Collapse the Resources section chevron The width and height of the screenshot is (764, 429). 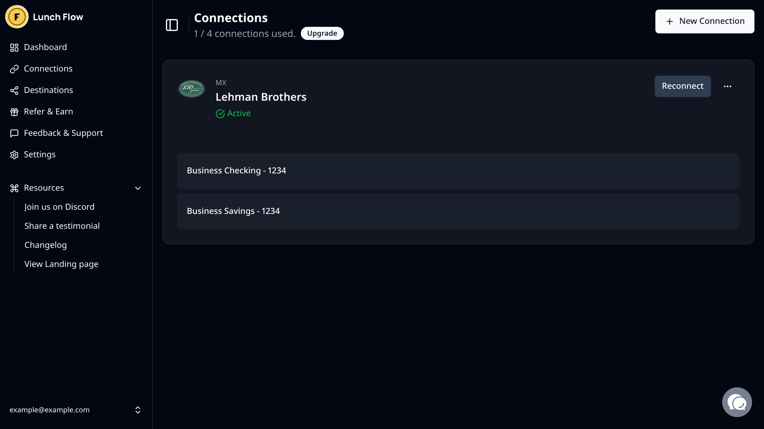(138, 188)
